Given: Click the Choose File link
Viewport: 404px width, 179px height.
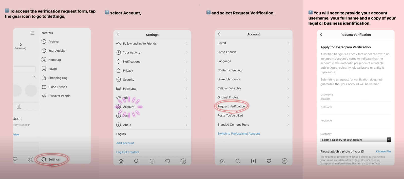Looking at the screenshot, I should 383,151.
